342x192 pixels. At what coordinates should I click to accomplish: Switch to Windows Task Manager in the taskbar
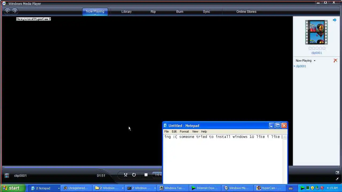[172, 188]
